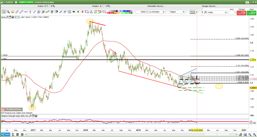Viewport: 257px width, 137px height.
Task: Select the red down arrow marker
Action: tap(83, 12)
